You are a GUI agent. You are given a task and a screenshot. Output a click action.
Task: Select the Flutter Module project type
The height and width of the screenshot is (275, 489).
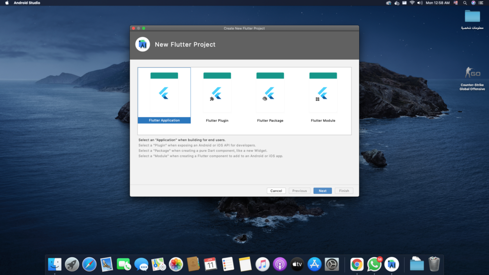pos(323,95)
